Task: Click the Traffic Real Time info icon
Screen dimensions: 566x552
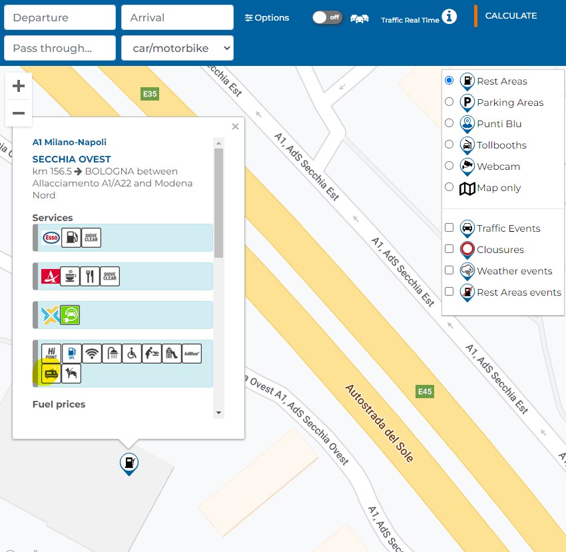Action: 449,17
